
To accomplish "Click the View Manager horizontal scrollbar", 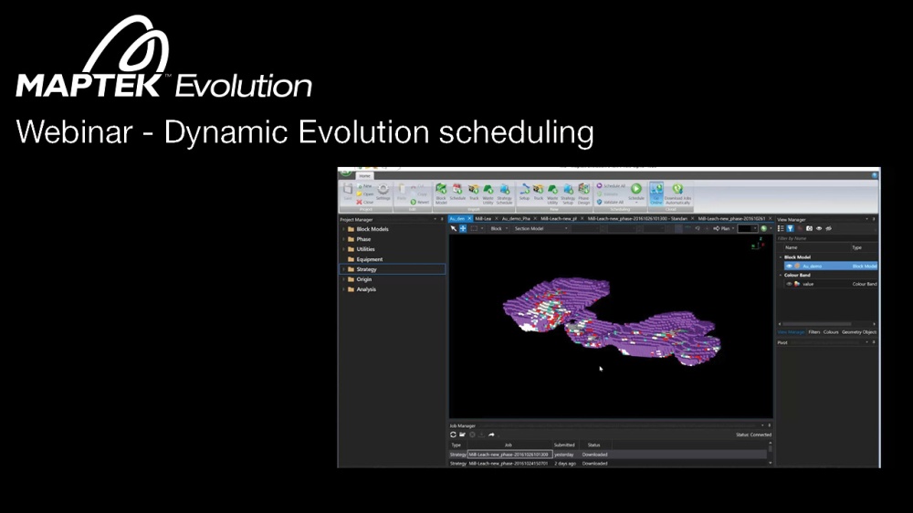I will coord(817,324).
